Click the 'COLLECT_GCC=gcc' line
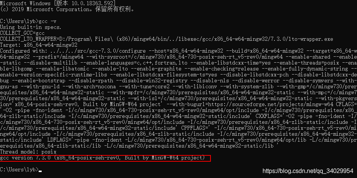This screenshot has height=178, width=357. click(22, 33)
